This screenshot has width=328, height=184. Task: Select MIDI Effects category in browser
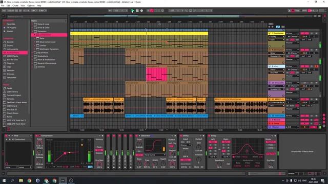[x=12, y=56]
